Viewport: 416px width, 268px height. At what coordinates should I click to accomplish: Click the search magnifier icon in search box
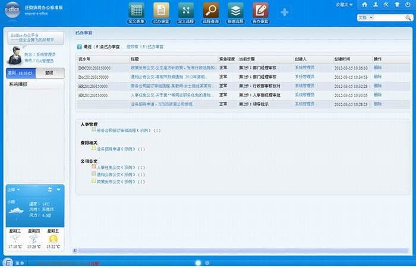[408, 18]
